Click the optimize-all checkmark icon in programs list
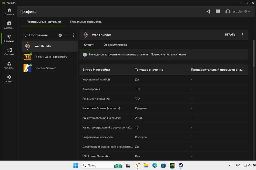256x170 pixels. pyautogui.click(x=60, y=35)
